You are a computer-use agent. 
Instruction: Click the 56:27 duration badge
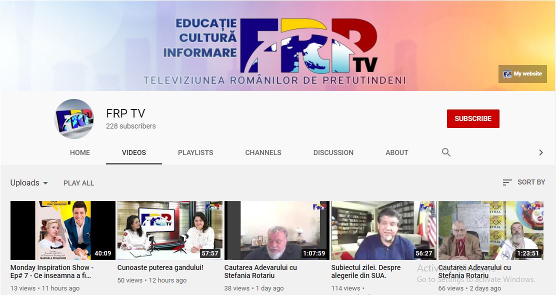click(x=424, y=253)
